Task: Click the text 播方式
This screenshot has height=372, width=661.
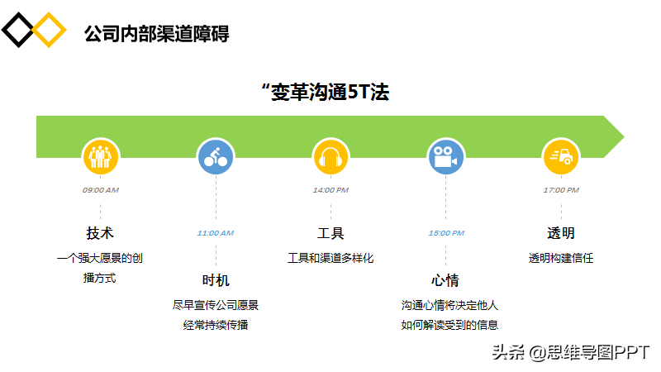Action: pyautogui.click(x=99, y=278)
